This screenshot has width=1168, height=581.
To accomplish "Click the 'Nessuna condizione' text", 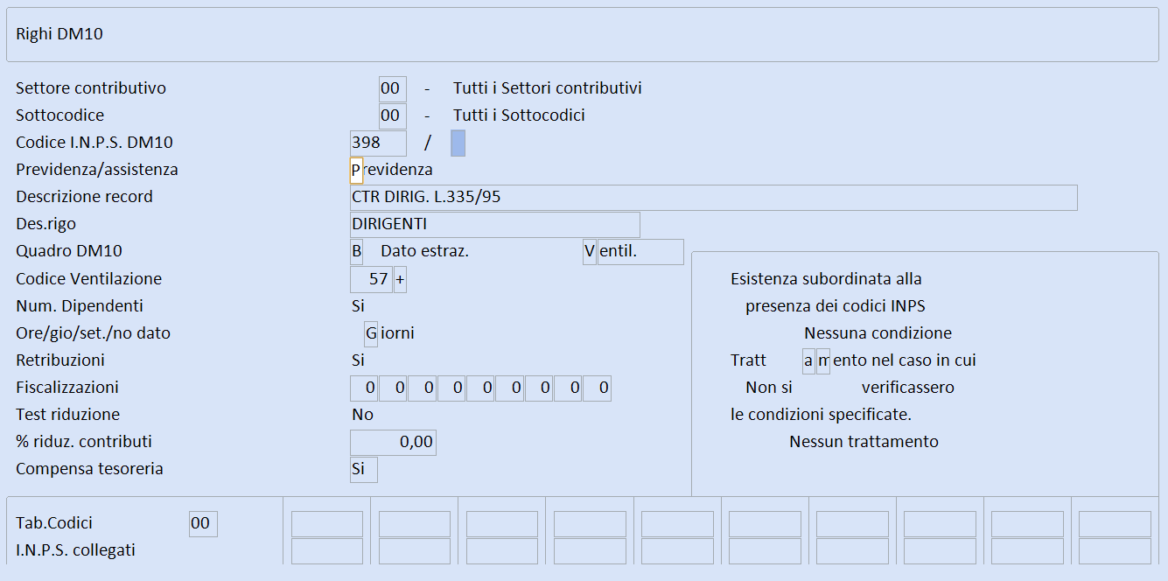I will (x=878, y=333).
